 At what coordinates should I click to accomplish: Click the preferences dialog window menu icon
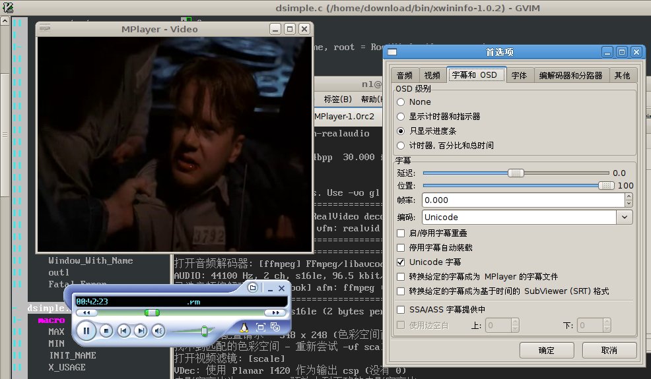[x=392, y=52]
